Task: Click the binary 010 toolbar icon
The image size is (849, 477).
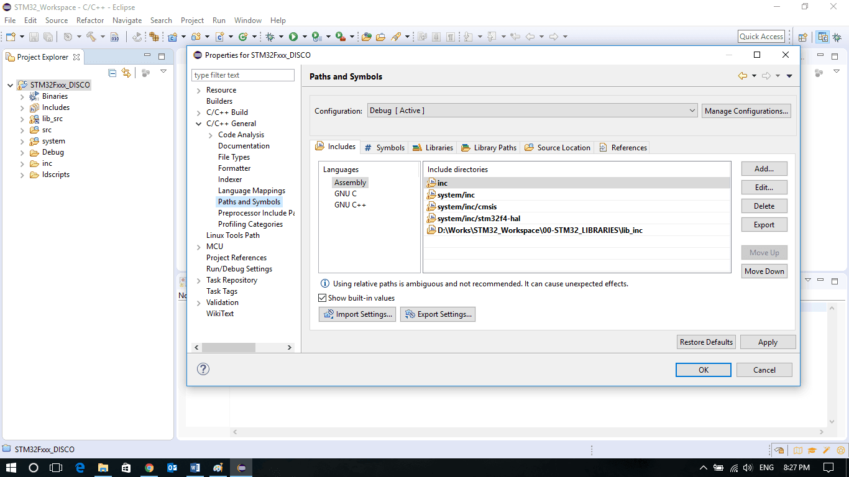Action: tap(115, 37)
